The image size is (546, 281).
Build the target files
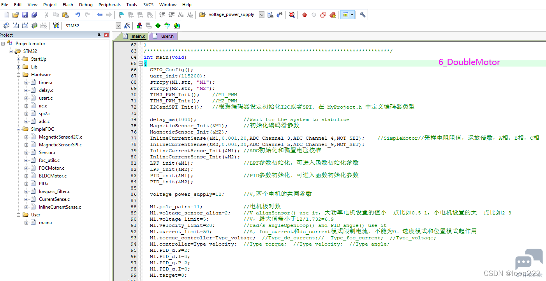16,26
